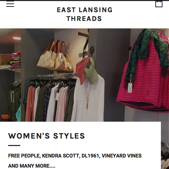Open the hamburger navigation menu
This screenshot has width=169, height=169.
coord(10,4)
